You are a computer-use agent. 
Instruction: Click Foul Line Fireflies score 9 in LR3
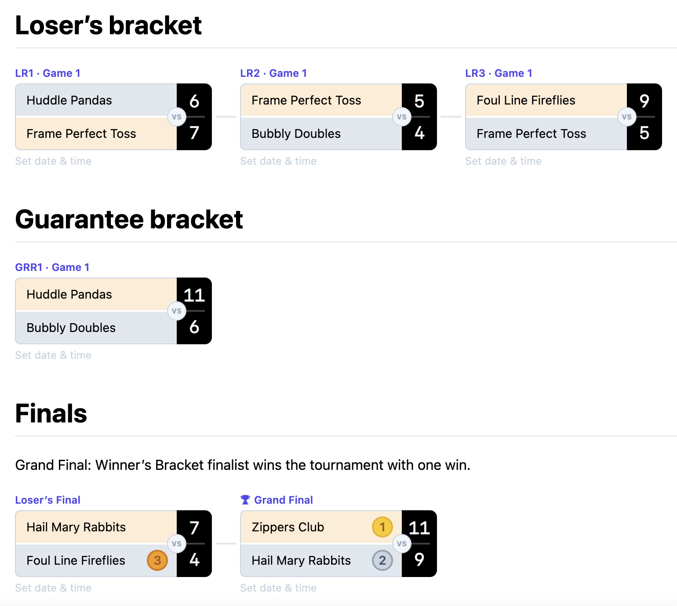click(644, 101)
